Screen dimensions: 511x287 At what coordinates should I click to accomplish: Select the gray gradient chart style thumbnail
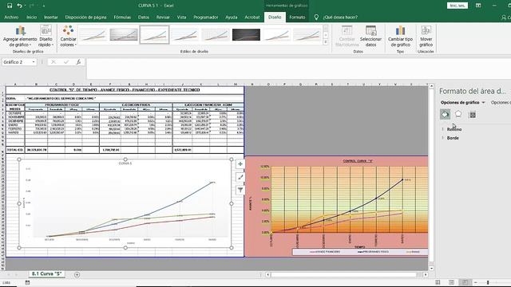[x=124, y=34]
